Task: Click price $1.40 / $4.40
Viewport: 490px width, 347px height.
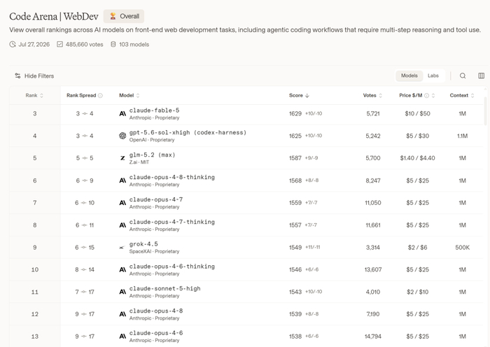Action: (417, 158)
